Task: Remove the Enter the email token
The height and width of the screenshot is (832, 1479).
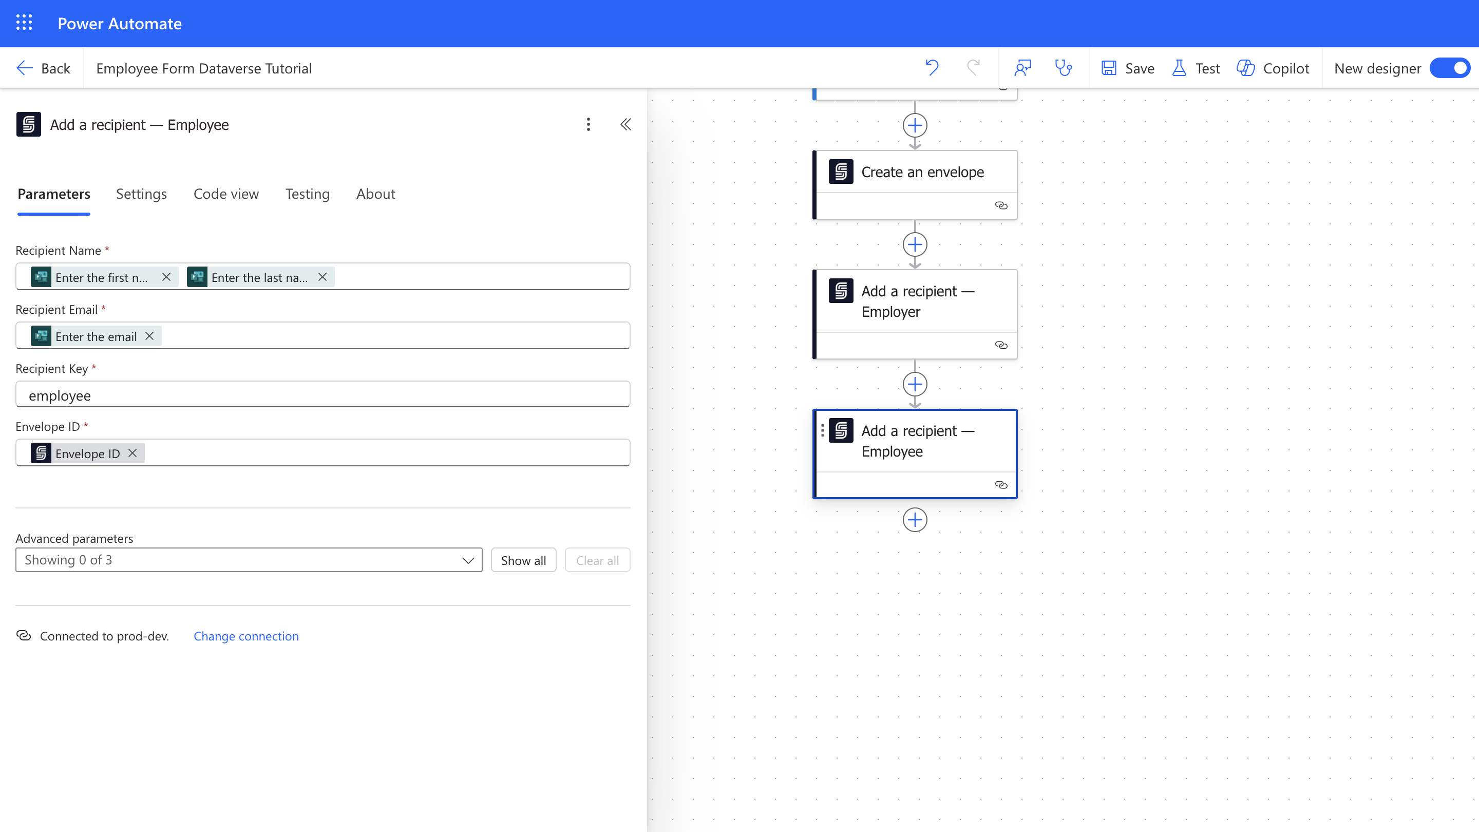Action: coord(149,336)
